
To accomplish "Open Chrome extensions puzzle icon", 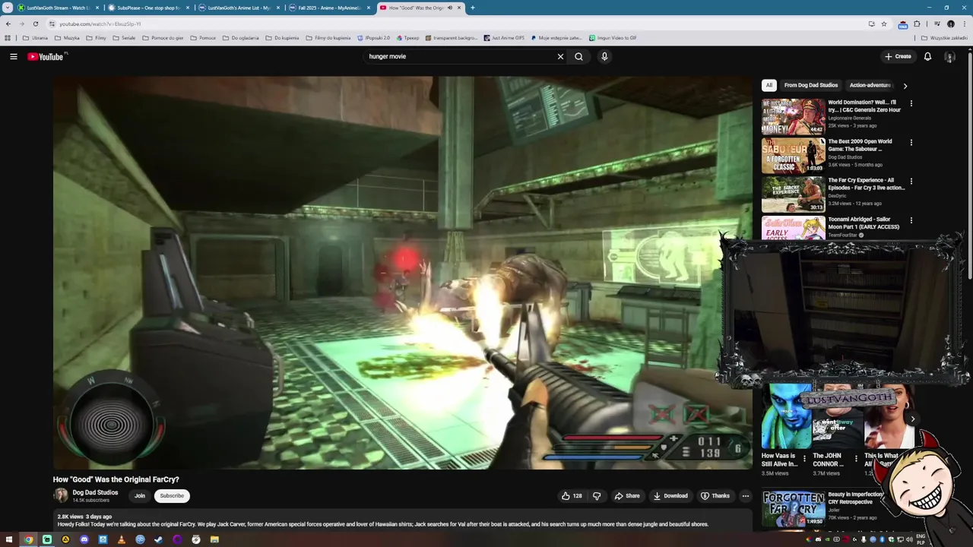I will 917,24.
